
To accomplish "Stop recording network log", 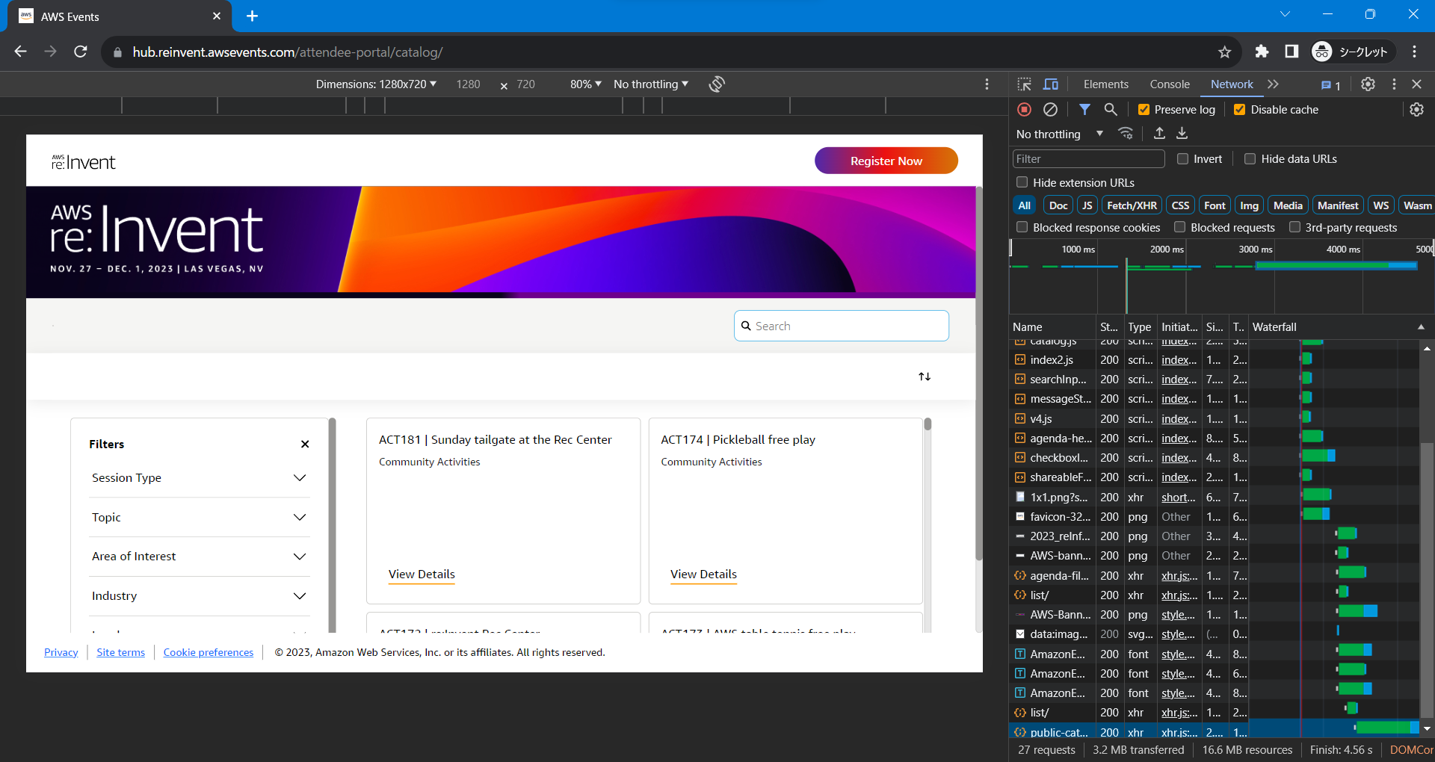I will [x=1024, y=110].
